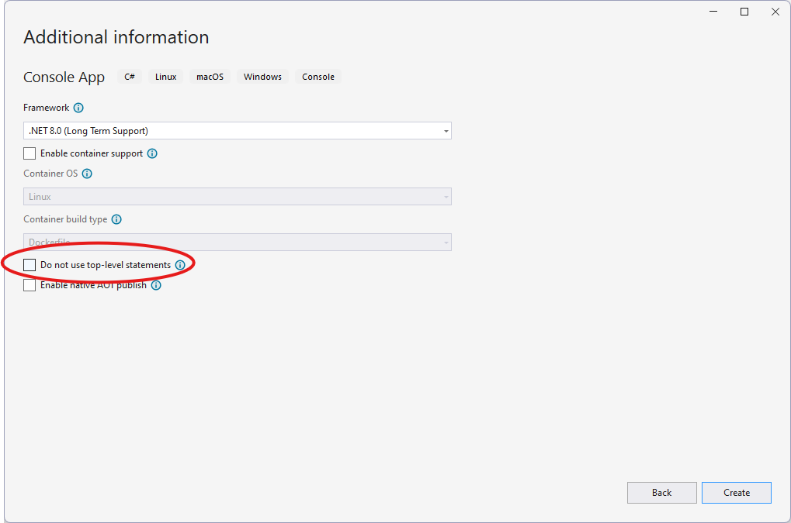Click the Console project type tag

tap(318, 77)
